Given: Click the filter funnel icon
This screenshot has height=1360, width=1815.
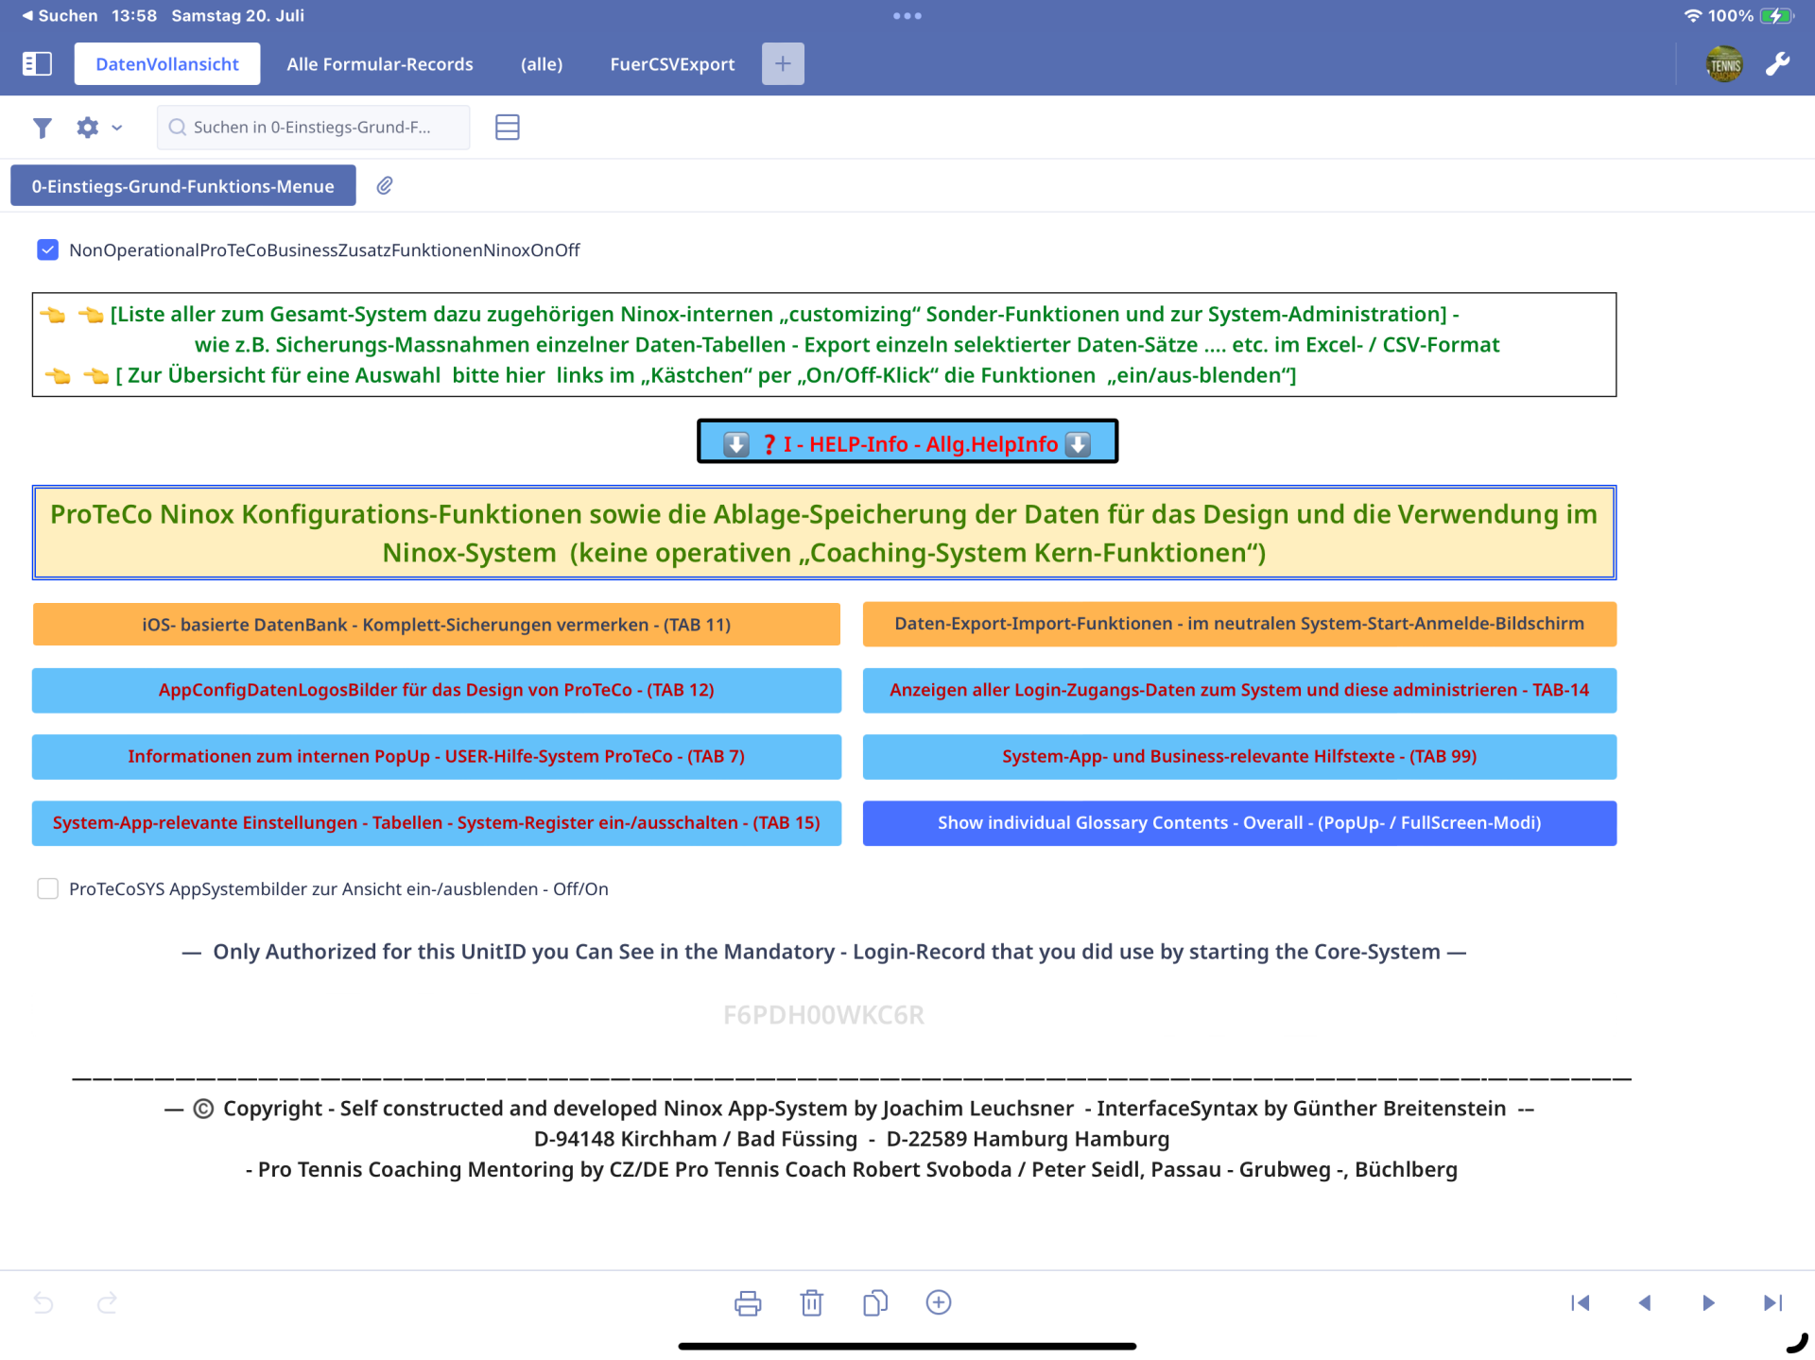Looking at the screenshot, I should coord(42,128).
